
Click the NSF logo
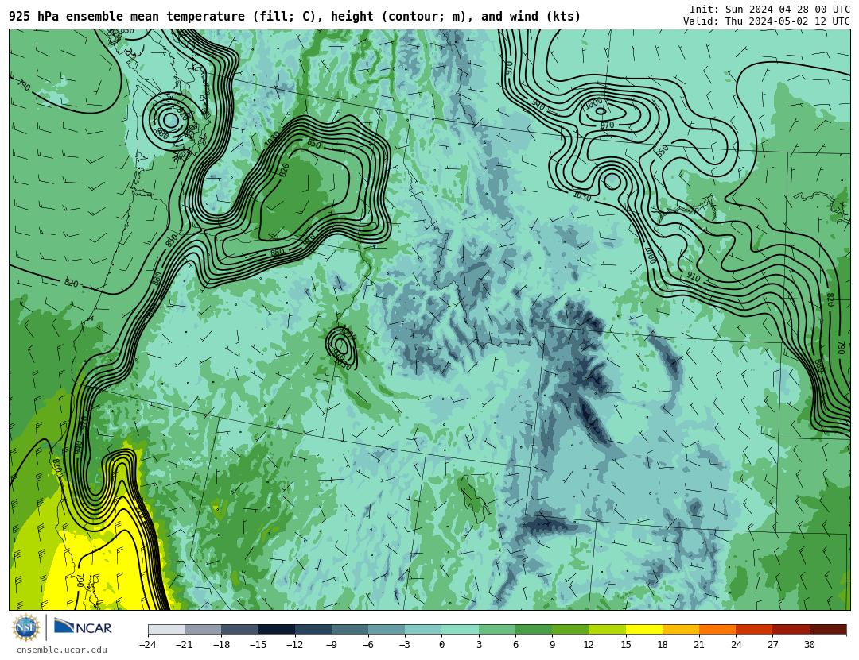[26, 627]
